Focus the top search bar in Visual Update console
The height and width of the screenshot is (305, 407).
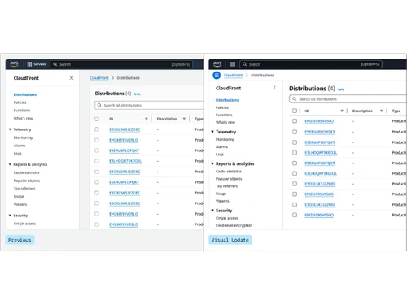[x=311, y=64]
